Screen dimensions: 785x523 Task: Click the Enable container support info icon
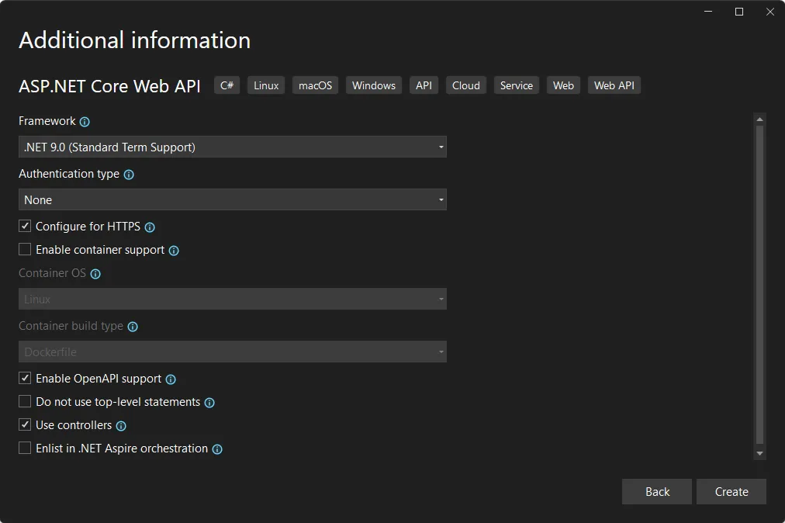[x=174, y=250]
